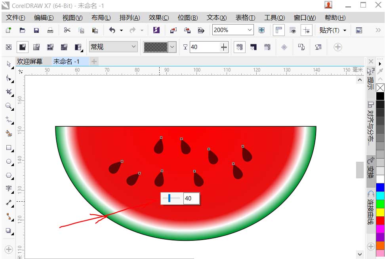Image resolution: width=385 pixels, height=259 pixels.
Task: Print the document
Action: (x=50, y=30)
